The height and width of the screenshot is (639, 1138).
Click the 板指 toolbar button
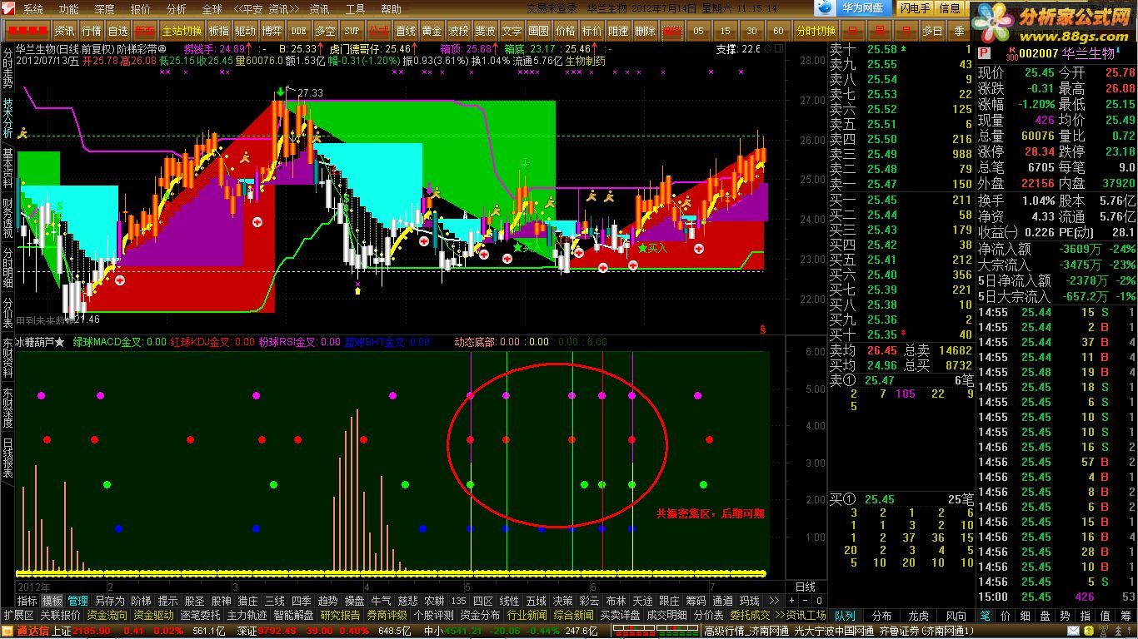[x=218, y=31]
